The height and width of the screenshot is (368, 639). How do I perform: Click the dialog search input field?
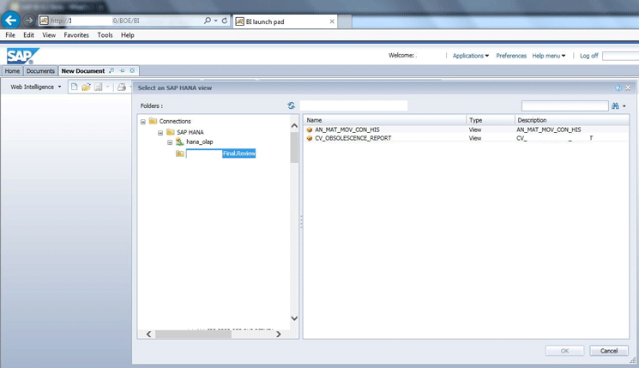point(565,106)
